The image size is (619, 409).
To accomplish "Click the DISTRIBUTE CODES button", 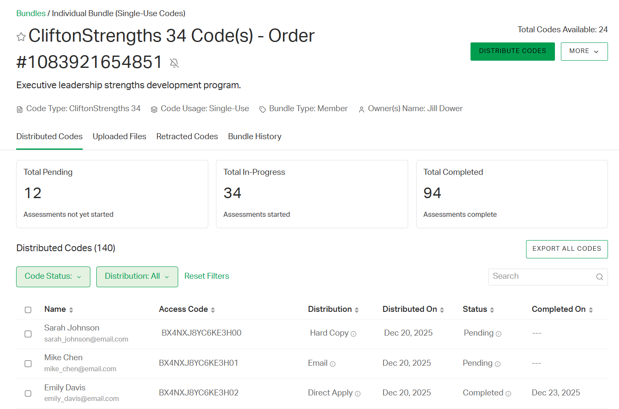I will (513, 51).
